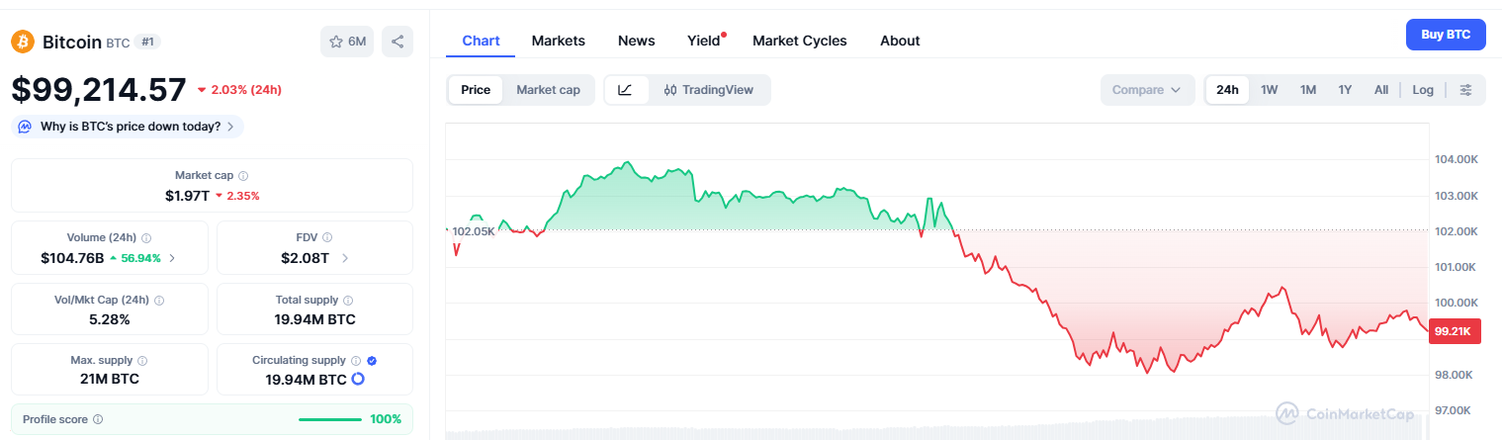Click the Profile score info icon
Screen dimensions: 1502x440
click(97, 419)
